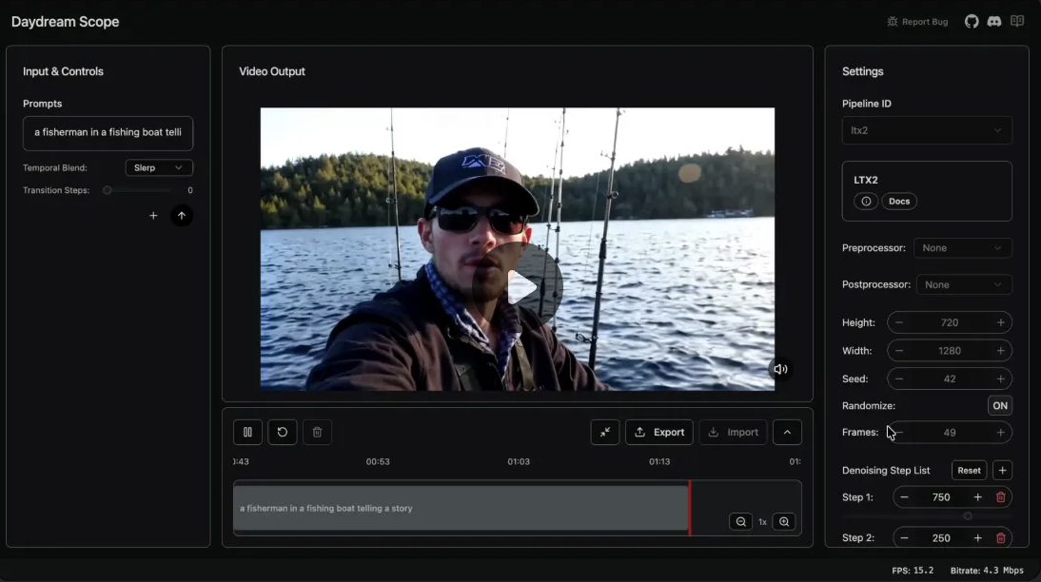Pause the timeline playback
The height and width of the screenshot is (582, 1041).
[247, 432]
